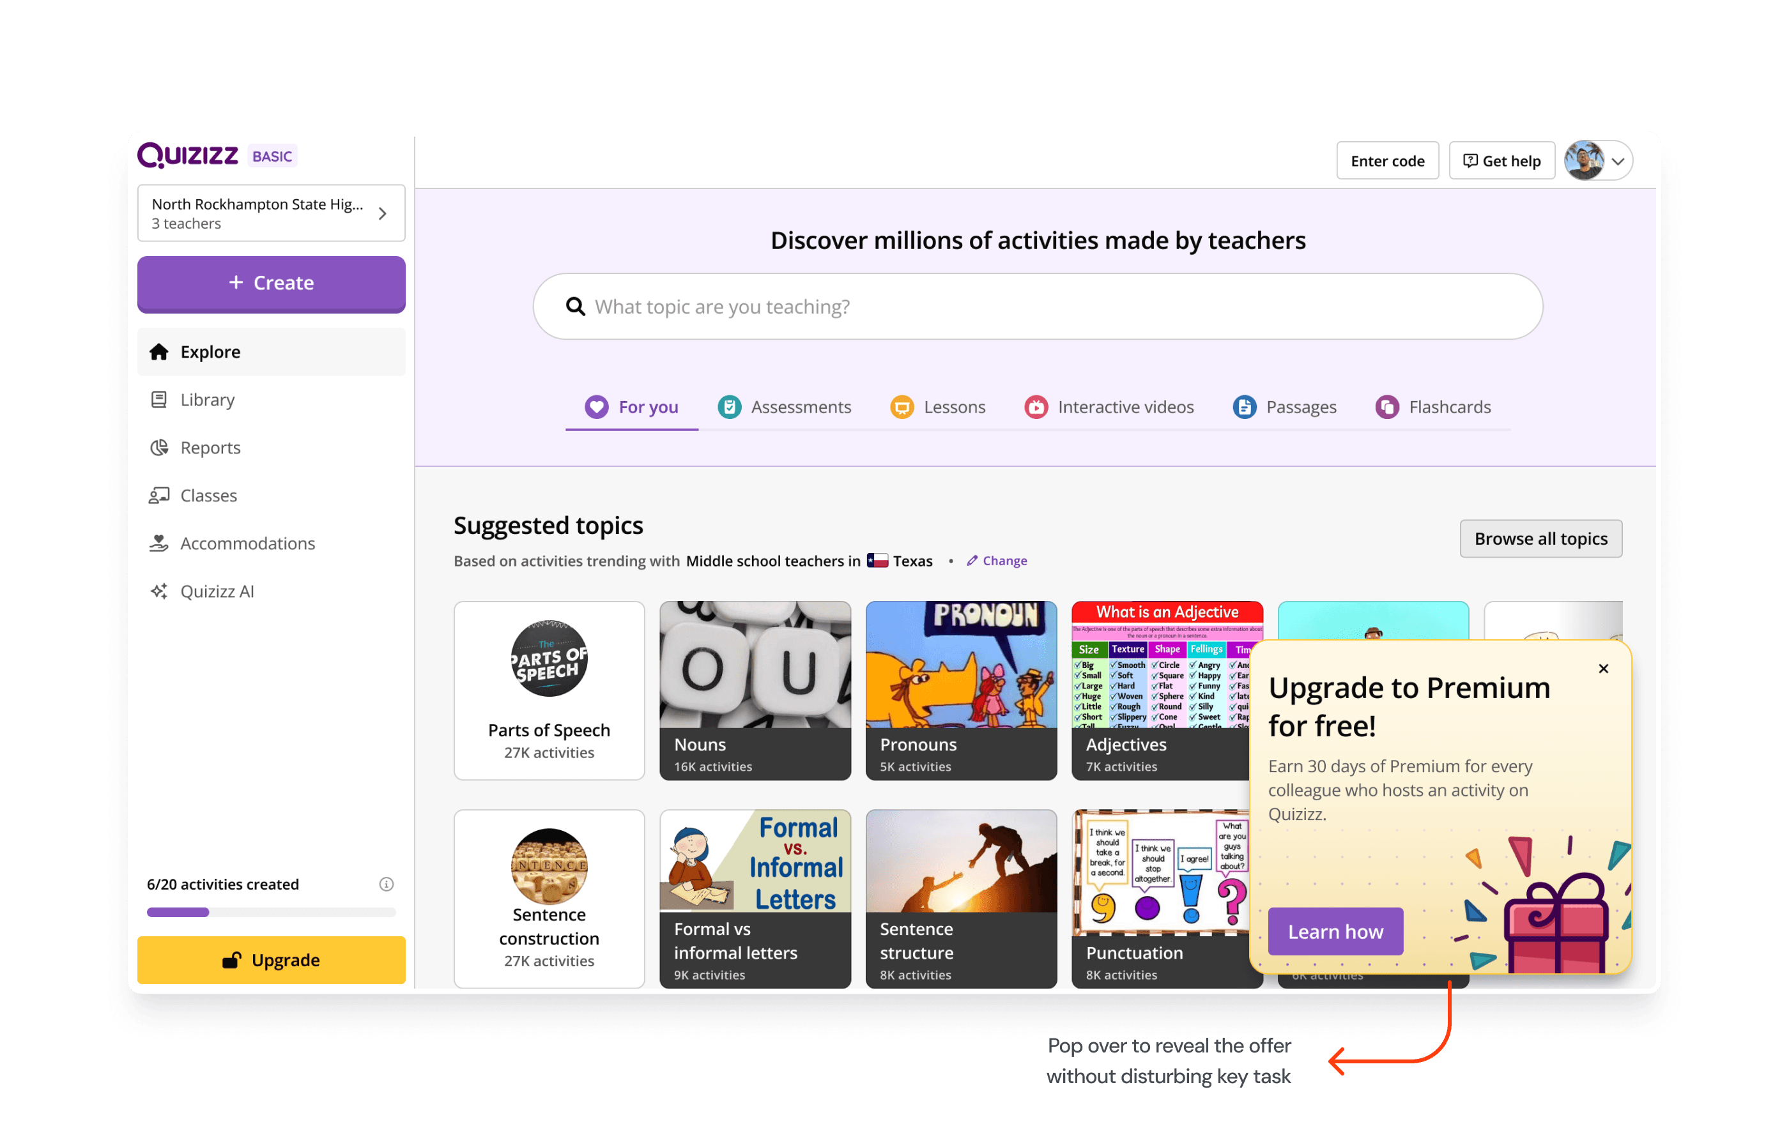Click the info icon beside activities created
The height and width of the screenshot is (1124, 1789).
[387, 883]
